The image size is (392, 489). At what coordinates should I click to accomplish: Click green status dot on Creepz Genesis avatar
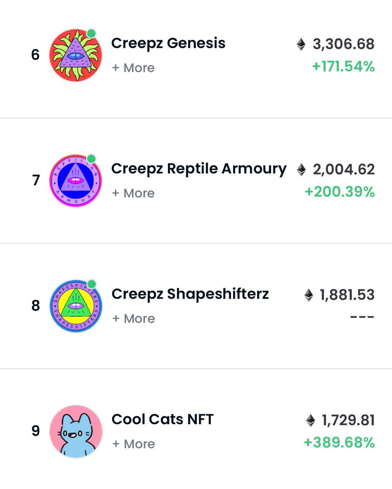[x=91, y=33]
